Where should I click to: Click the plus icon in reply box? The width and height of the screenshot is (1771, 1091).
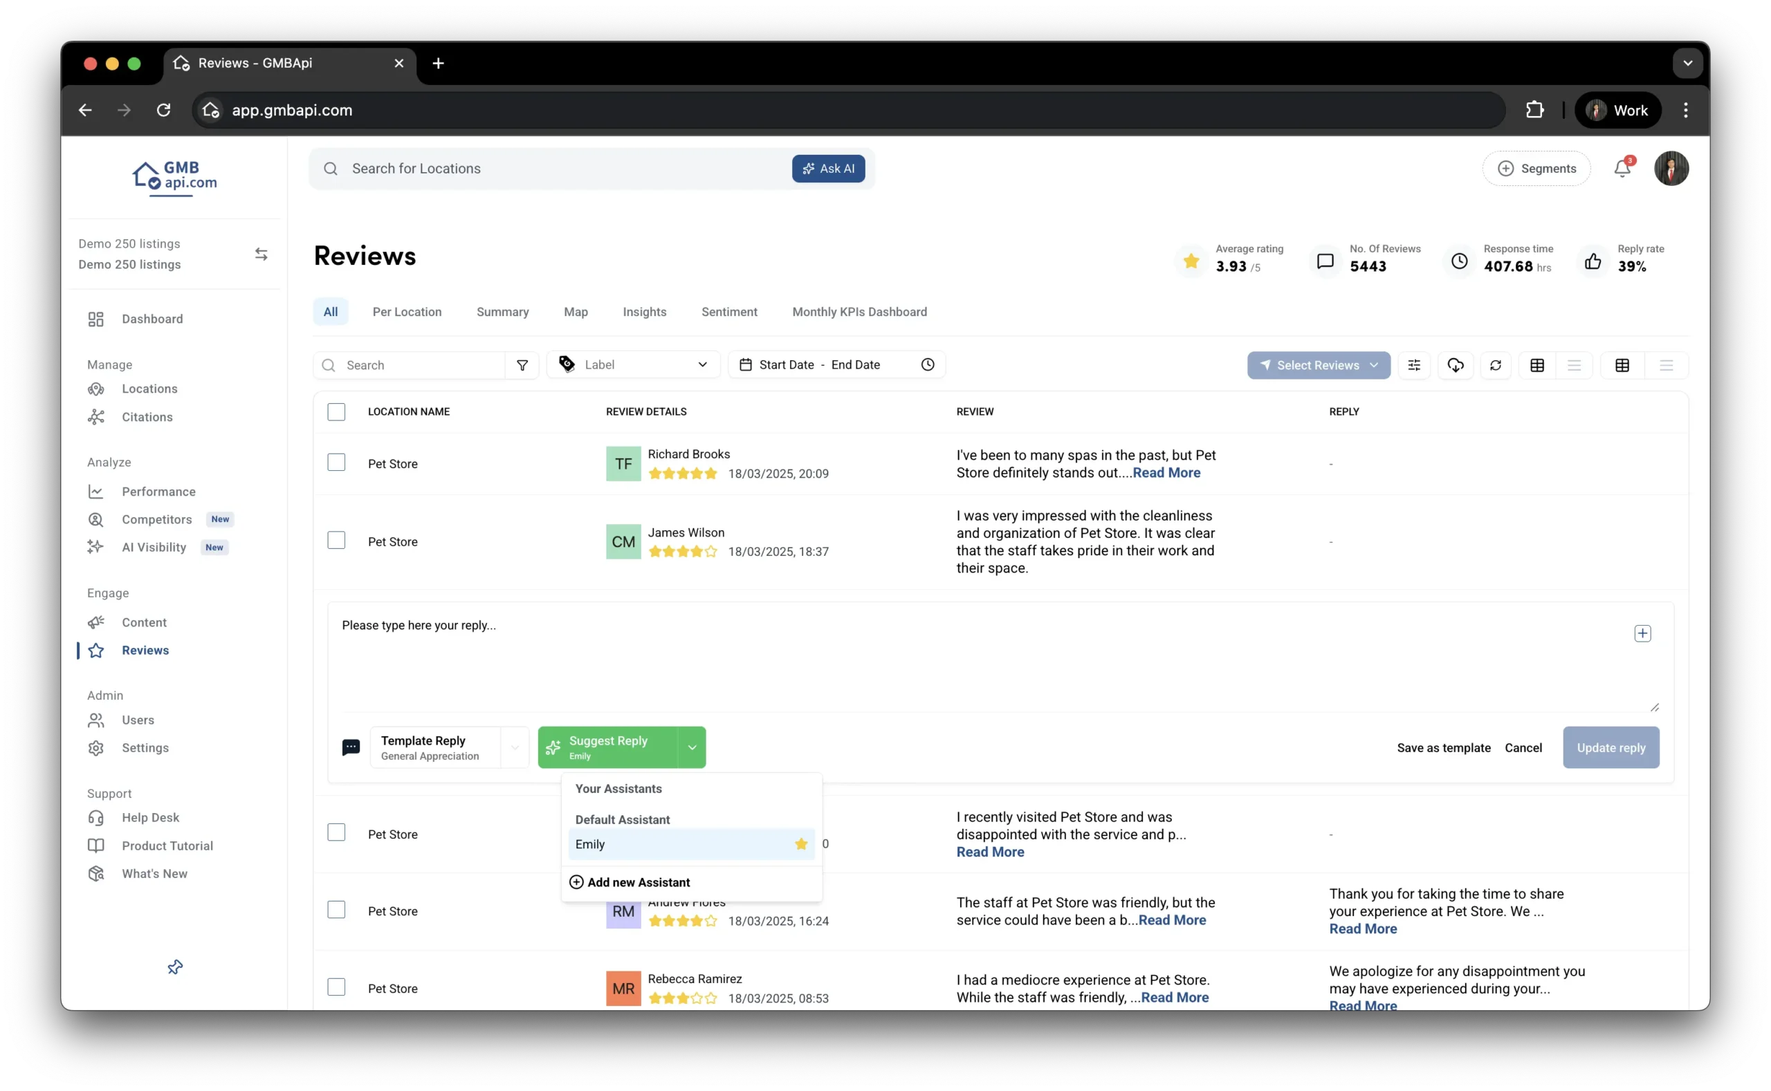pyautogui.click(x=1642, y=633)
